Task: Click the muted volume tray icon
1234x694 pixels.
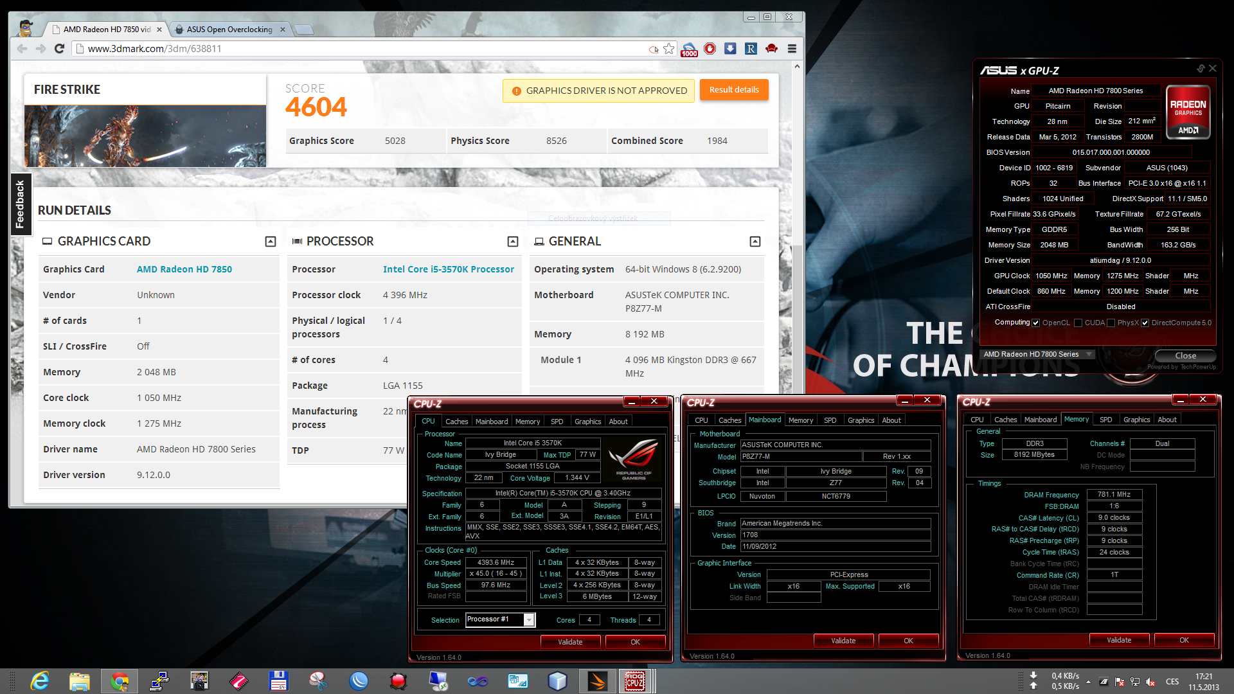Action: point(1150,682)
